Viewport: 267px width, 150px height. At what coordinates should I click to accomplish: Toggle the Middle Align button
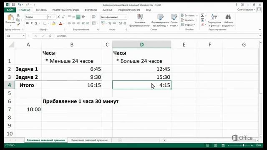click(73, 17)
